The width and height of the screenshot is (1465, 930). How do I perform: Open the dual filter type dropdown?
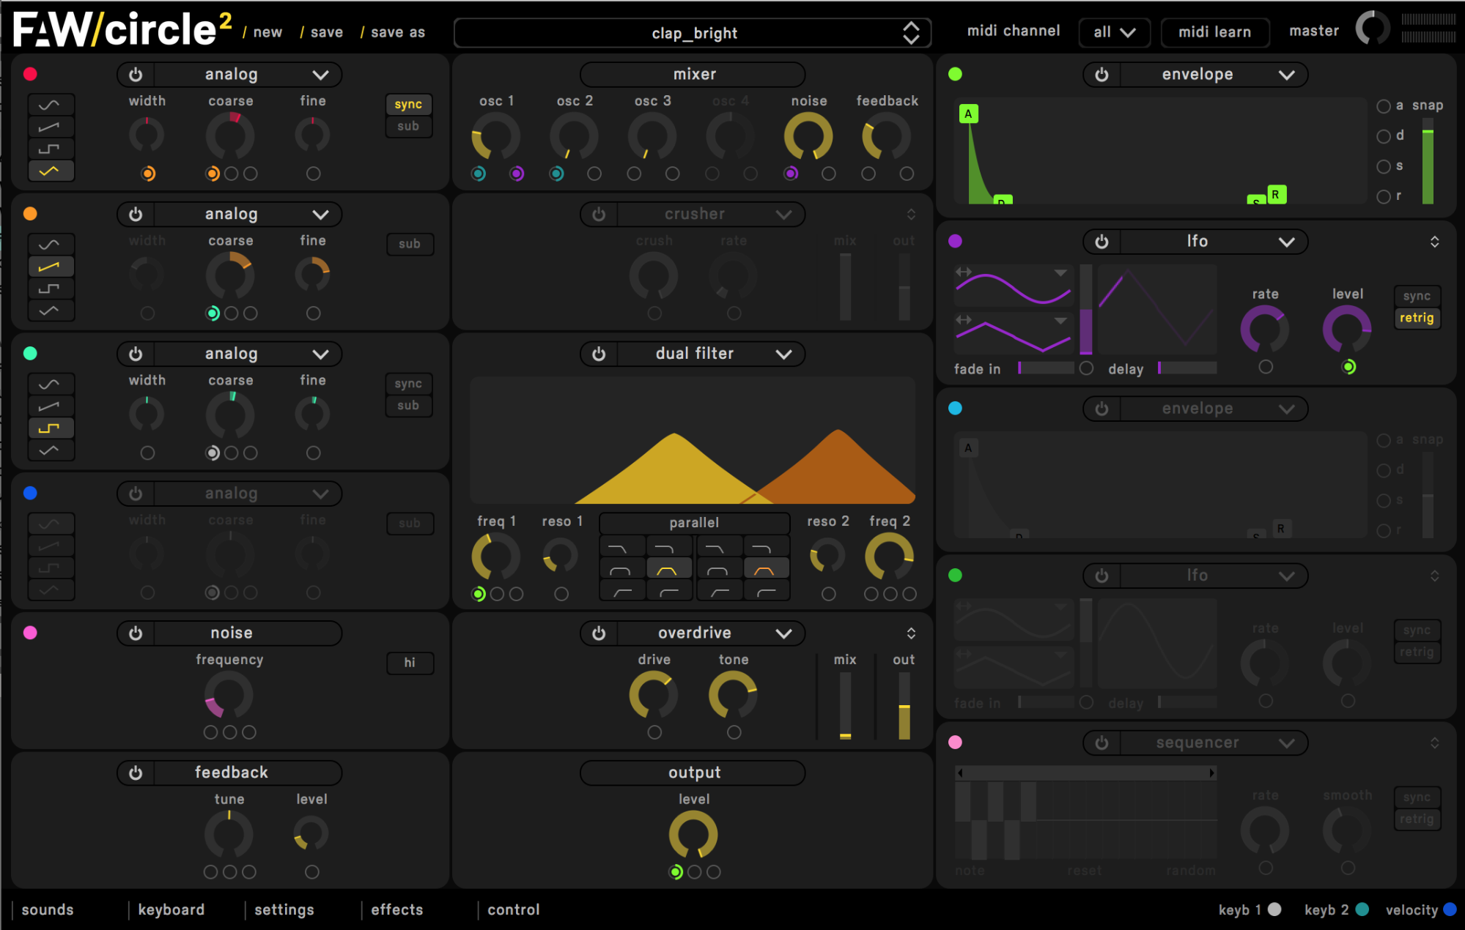click(711, 354)
